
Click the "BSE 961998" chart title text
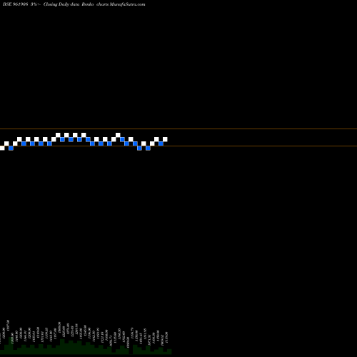[16, 4]
